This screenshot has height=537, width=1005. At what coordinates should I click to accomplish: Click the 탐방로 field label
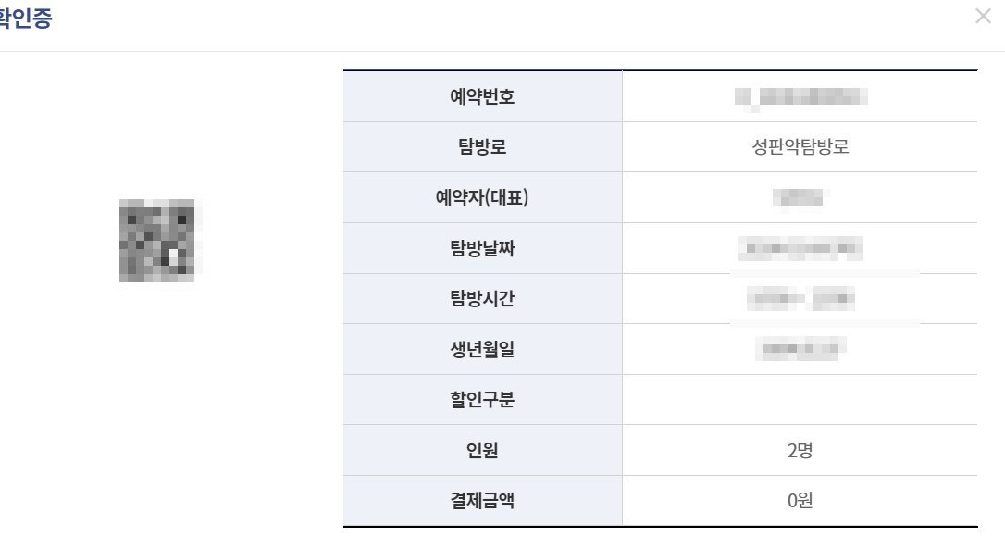[482, 146]
